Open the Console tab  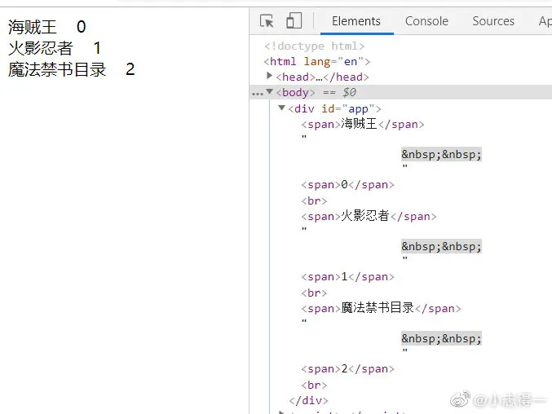[x=426, y=21]
